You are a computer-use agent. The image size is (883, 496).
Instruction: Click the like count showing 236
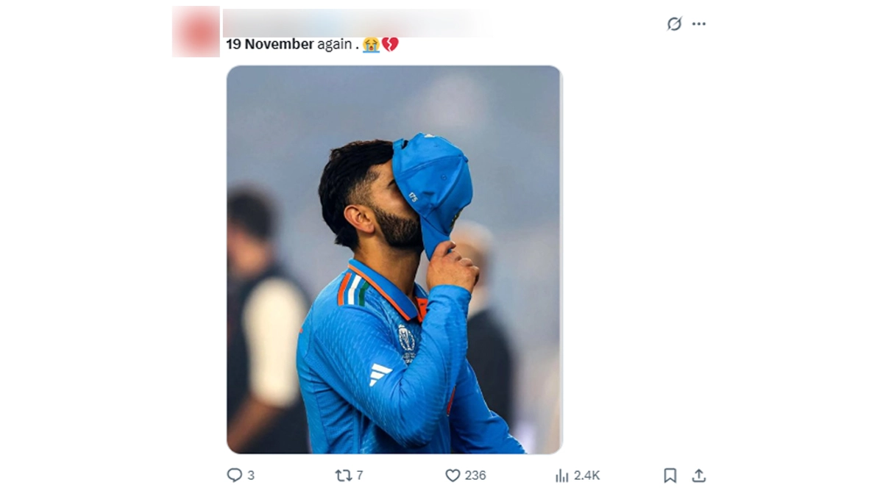click(x=475, y=475)
